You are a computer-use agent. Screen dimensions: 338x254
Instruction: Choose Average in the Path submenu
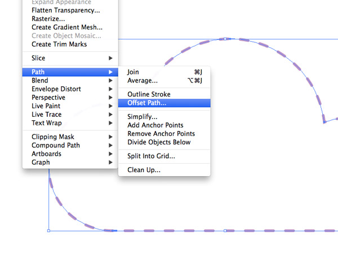[x=164, y=81]
